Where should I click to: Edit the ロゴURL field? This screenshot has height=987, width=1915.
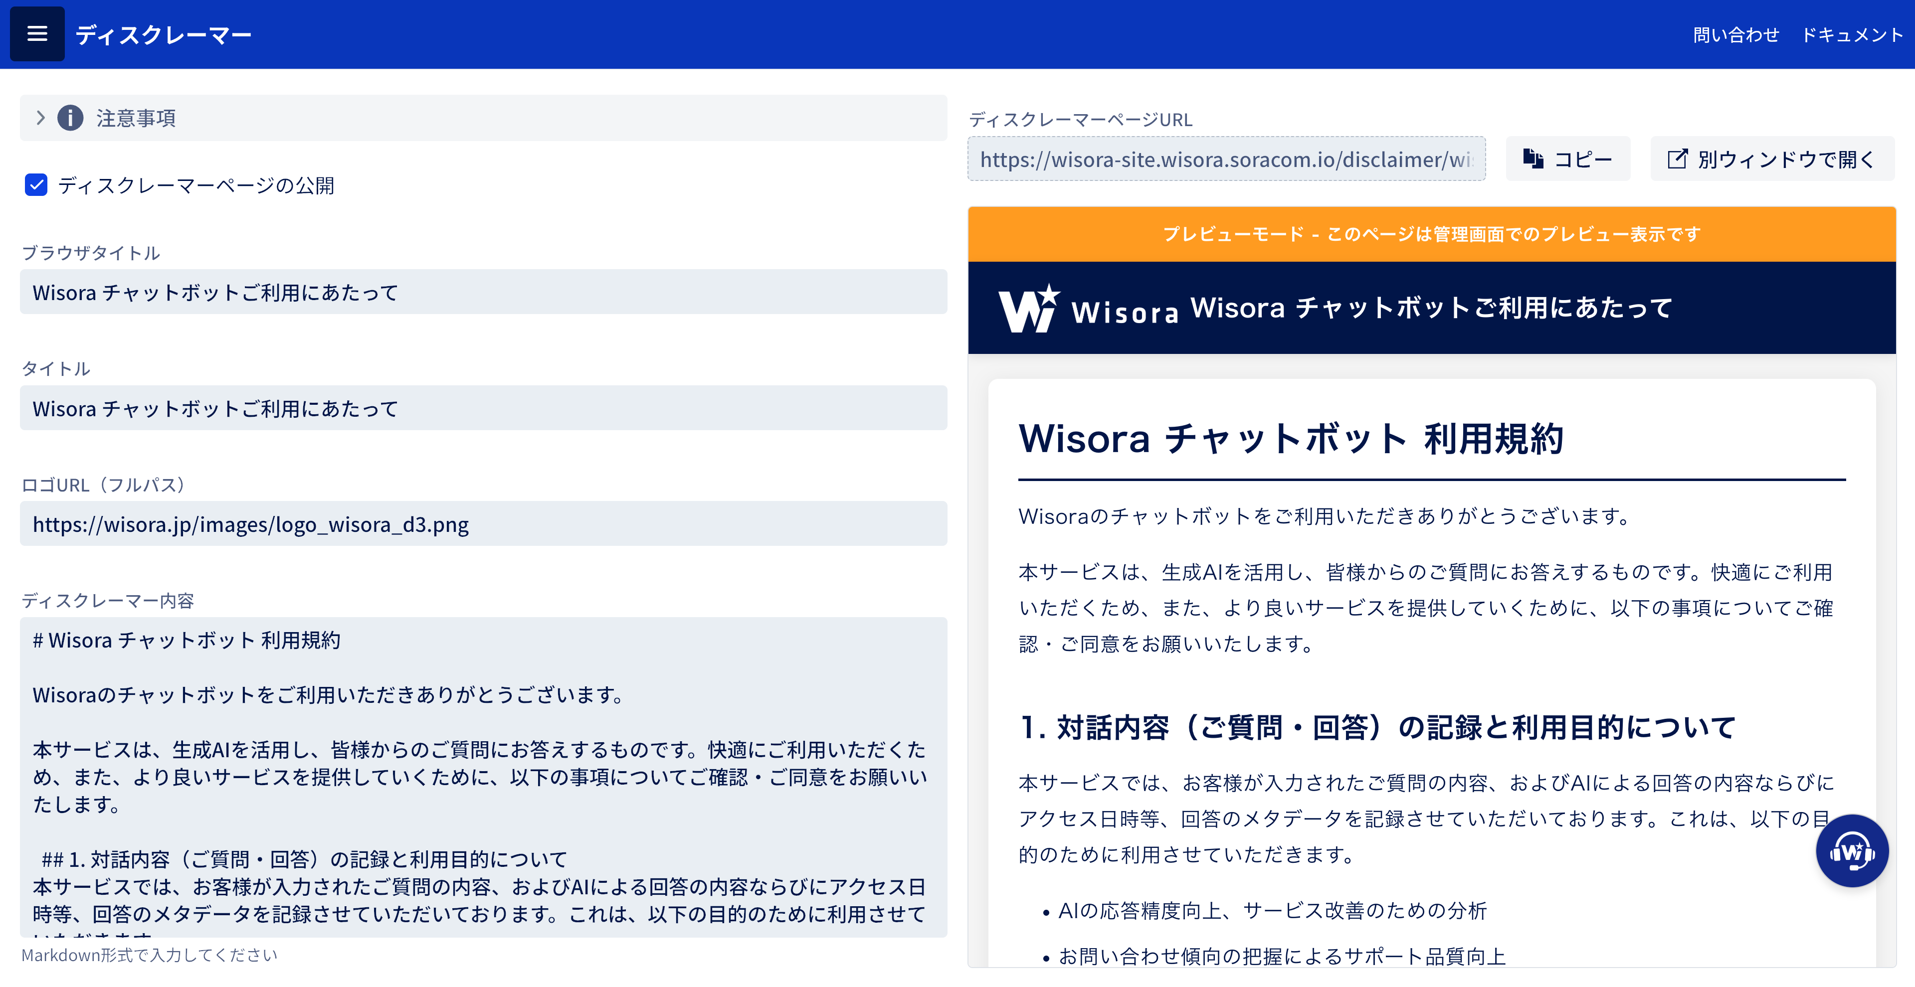click(483, 524)
